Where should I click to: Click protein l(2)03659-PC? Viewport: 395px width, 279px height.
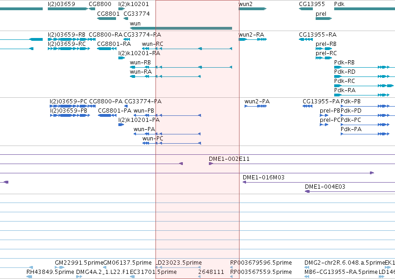pos(68,101)
